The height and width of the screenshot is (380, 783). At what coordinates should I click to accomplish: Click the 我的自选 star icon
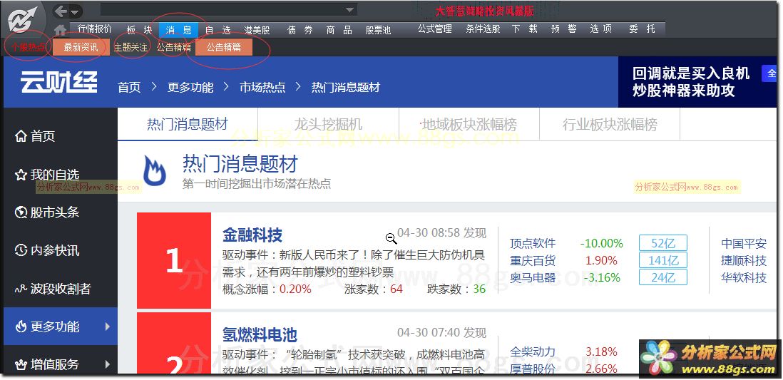[x=21, y=175]
